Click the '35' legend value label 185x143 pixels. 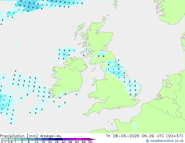pos(70,142)
